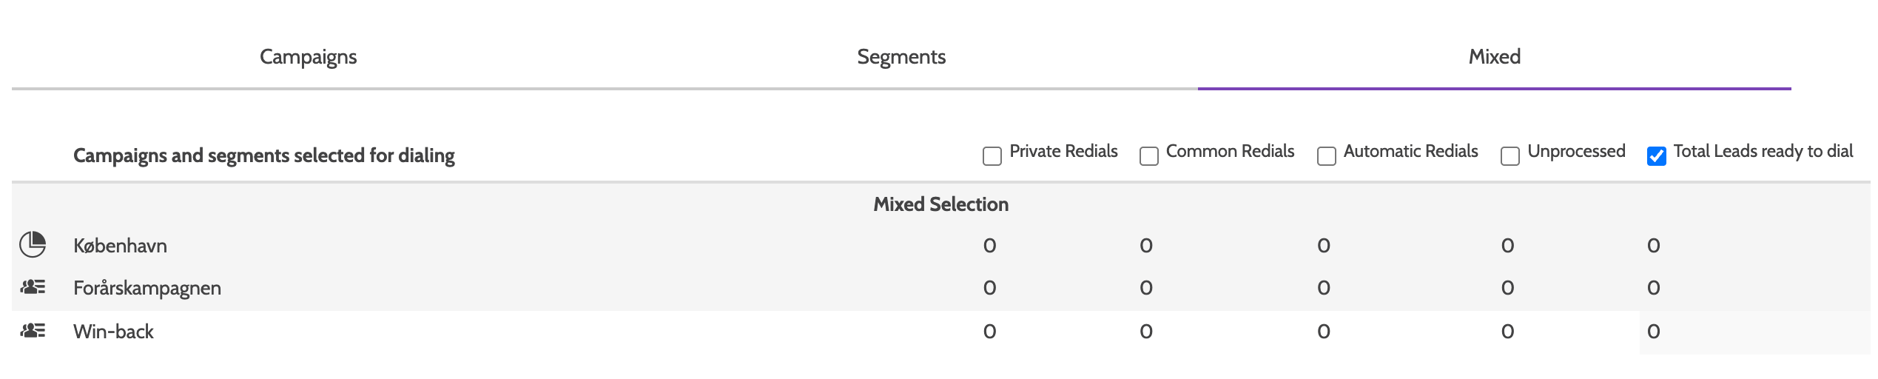The image size is (1878, 379).
Task: Enable the Private Redials checkbox
Action: click(x=992, y=156)
